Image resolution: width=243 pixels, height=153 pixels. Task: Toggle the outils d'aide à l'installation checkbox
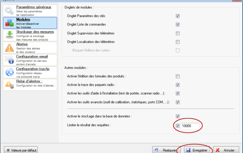point(178,93)
